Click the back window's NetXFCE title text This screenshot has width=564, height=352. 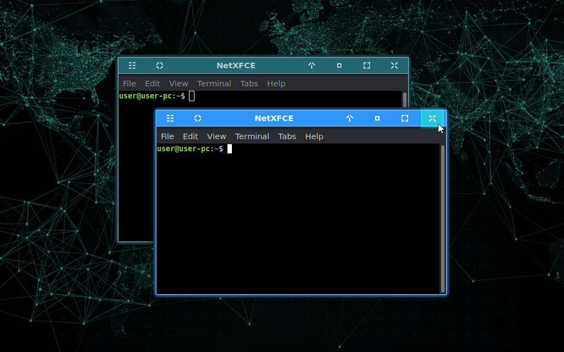coord(236,65)
